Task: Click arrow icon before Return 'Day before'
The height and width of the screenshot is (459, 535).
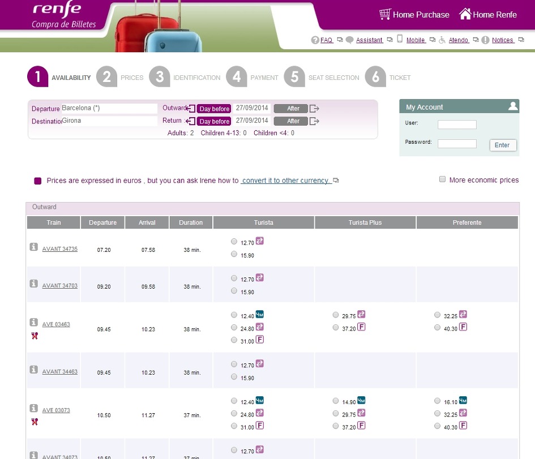Action: pyautogui.click(x=191, y=121)
